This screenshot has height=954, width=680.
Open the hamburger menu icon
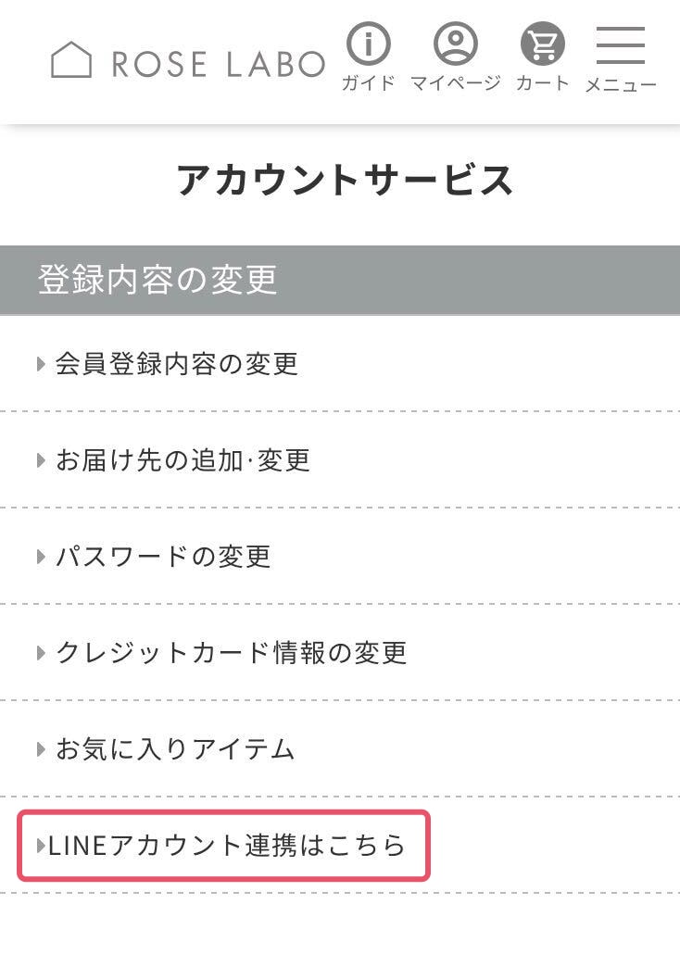point(621,44)
